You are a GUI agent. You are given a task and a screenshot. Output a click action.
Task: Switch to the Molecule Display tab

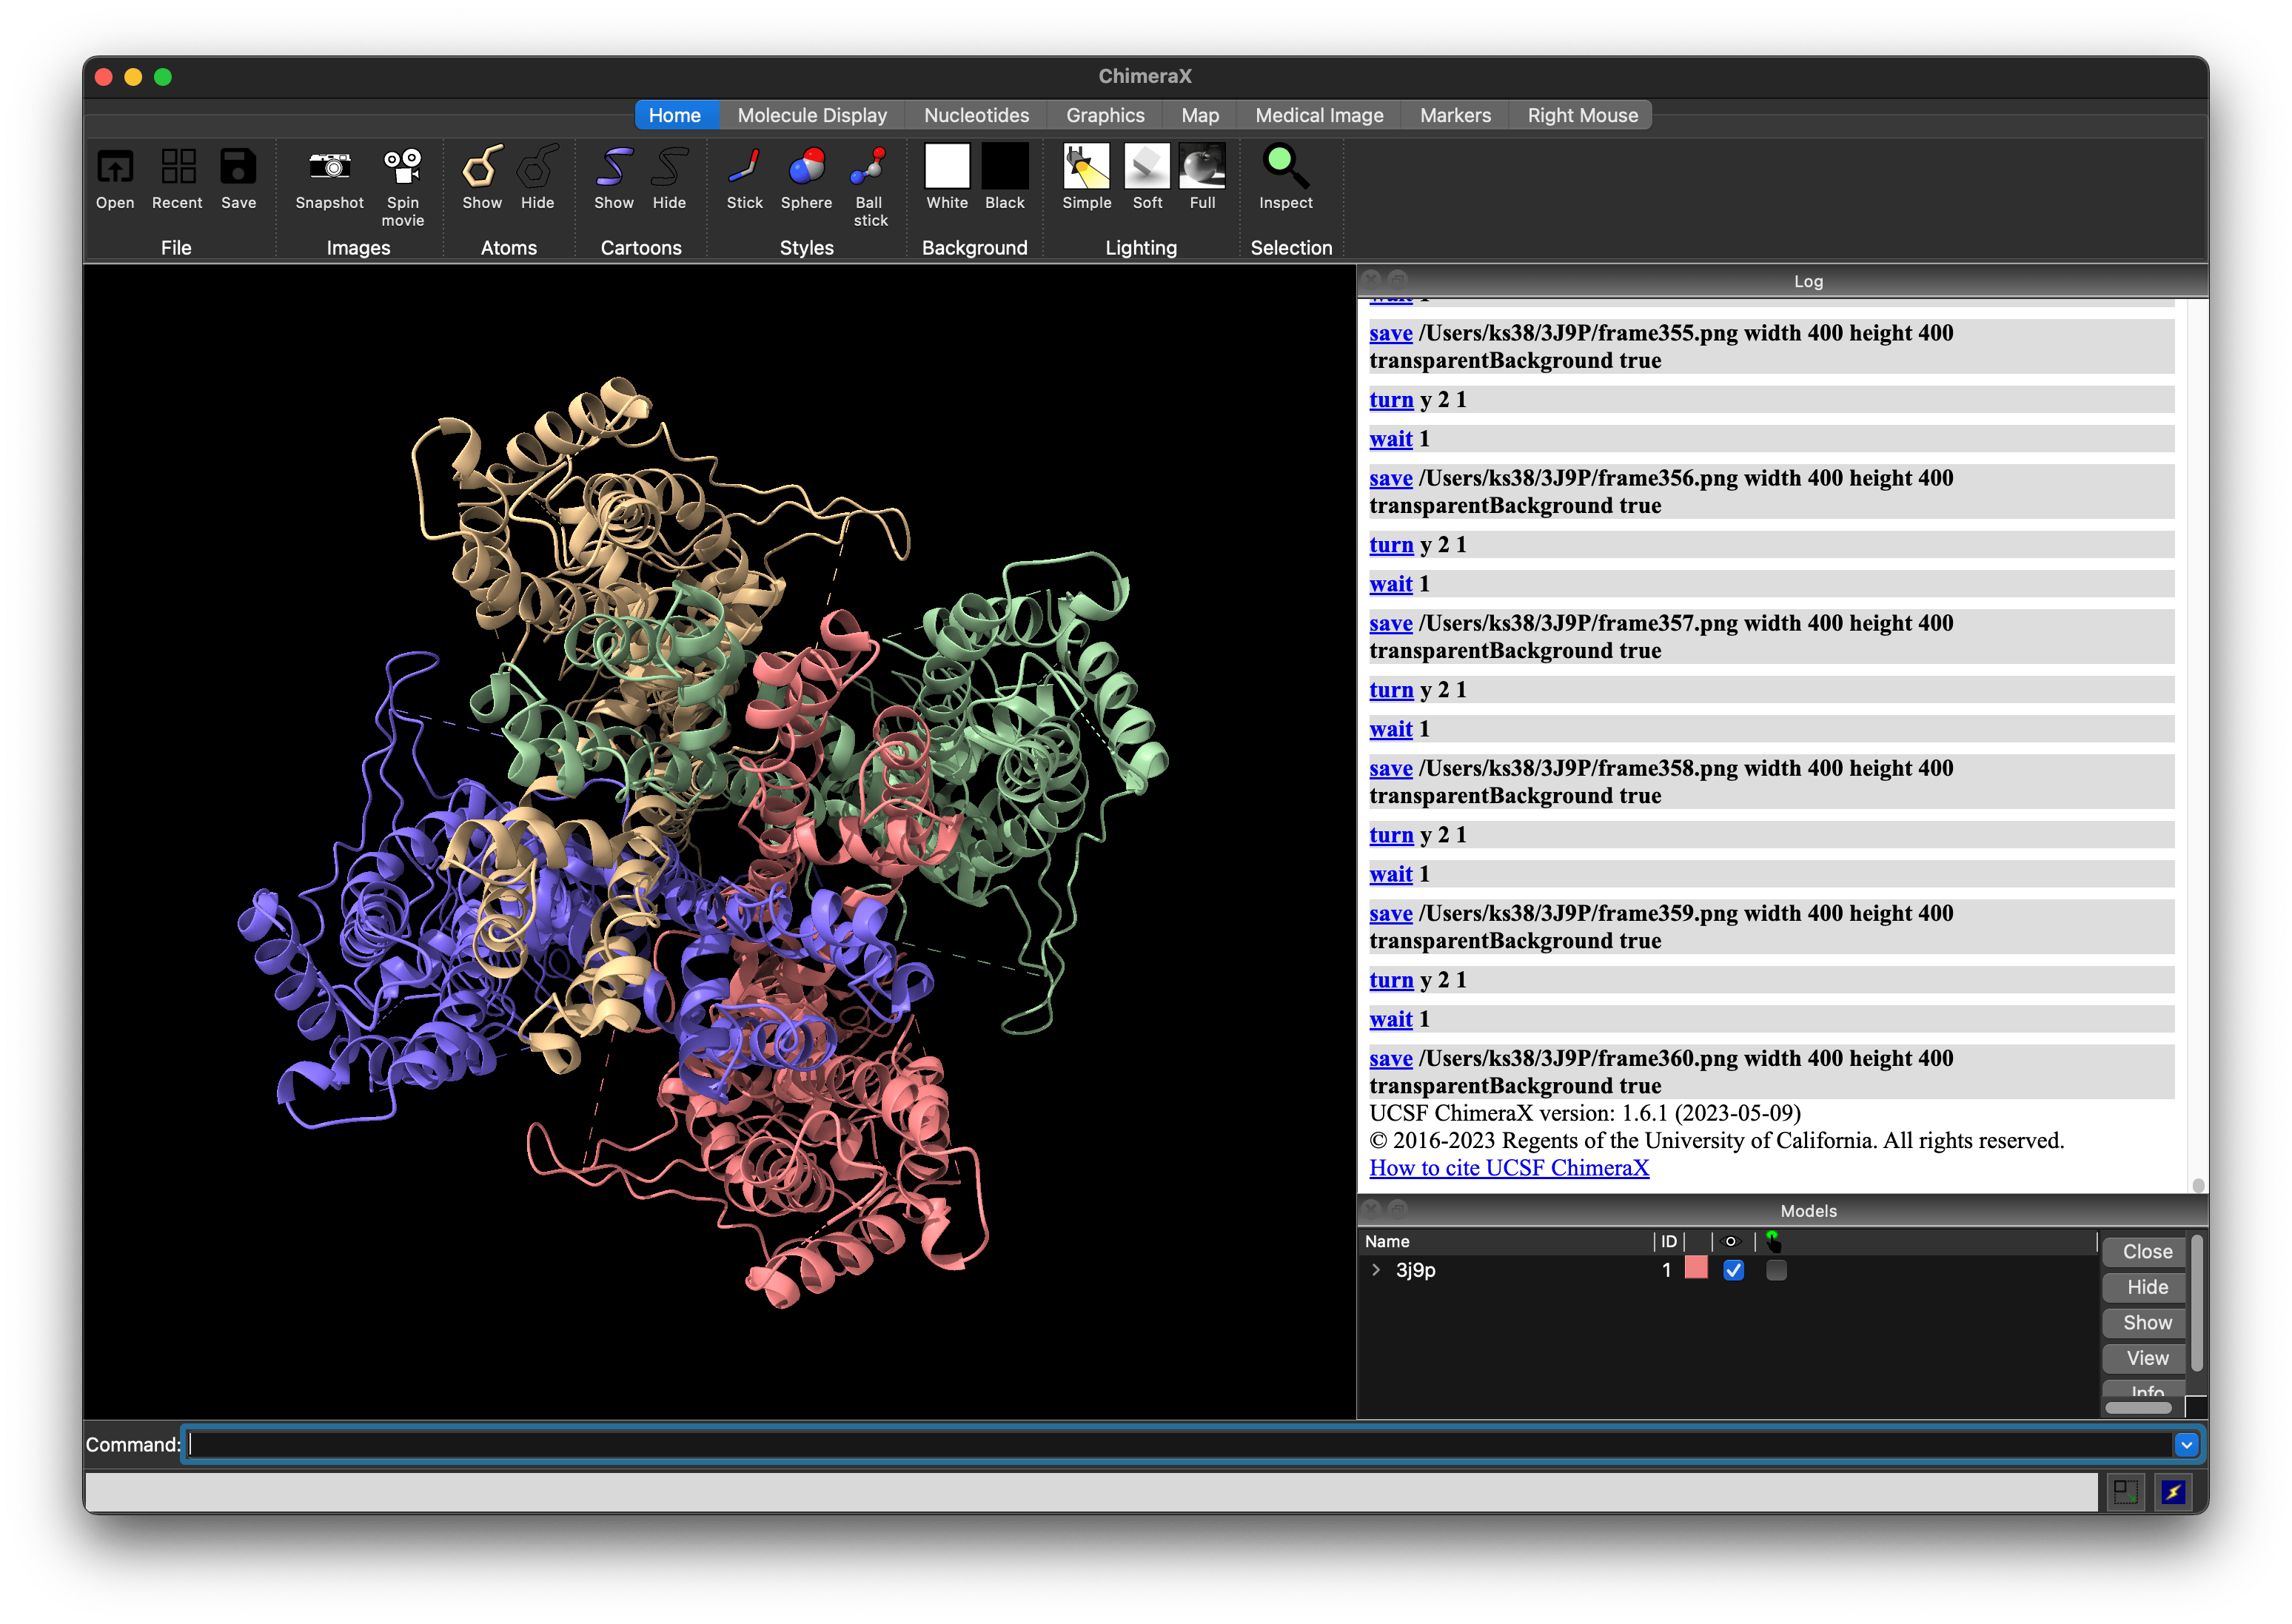(812, 115)
